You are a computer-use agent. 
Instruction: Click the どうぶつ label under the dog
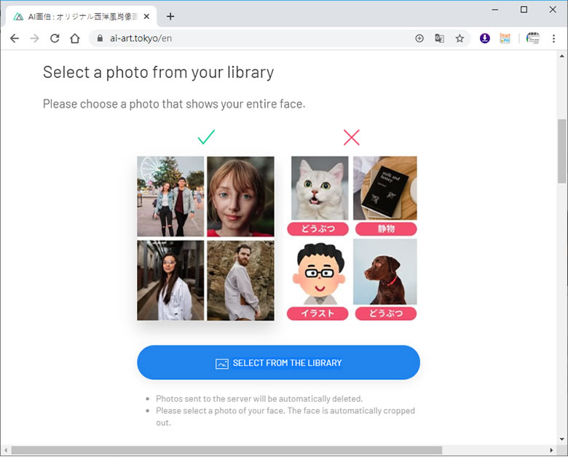(x=386, y=313)
